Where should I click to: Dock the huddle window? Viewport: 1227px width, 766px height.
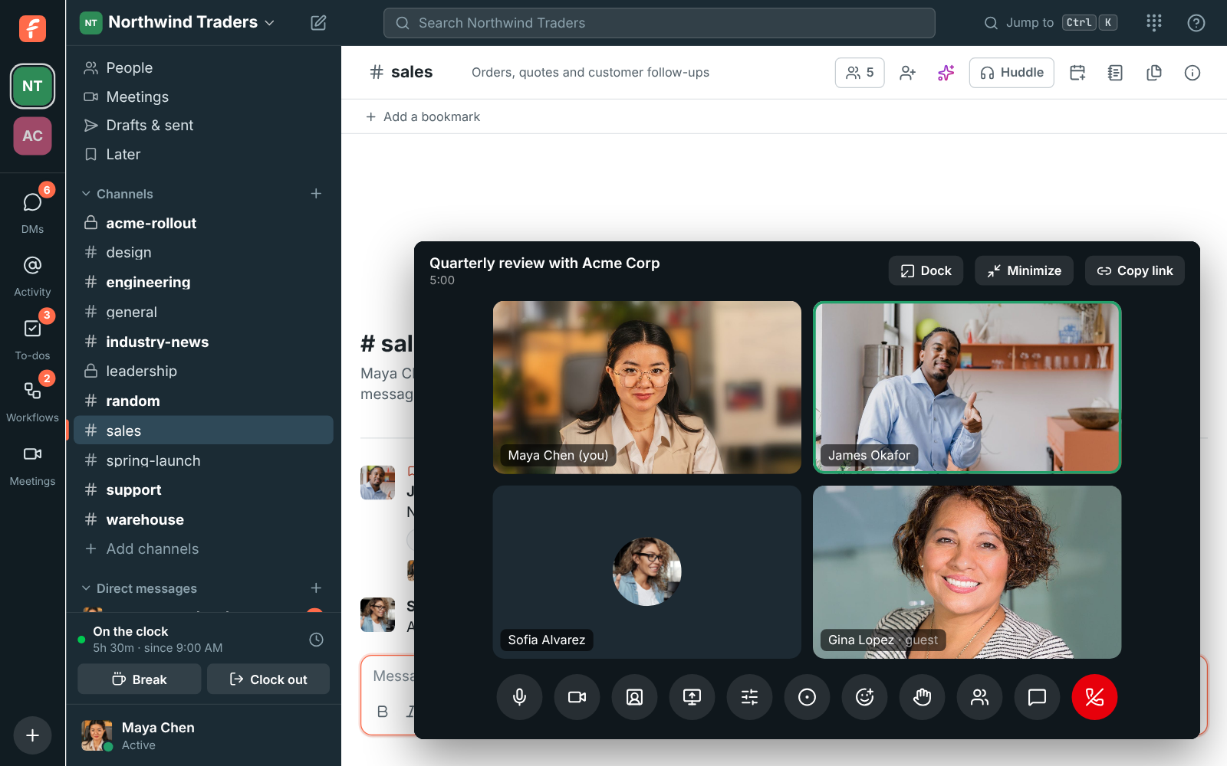pos(926,270)
